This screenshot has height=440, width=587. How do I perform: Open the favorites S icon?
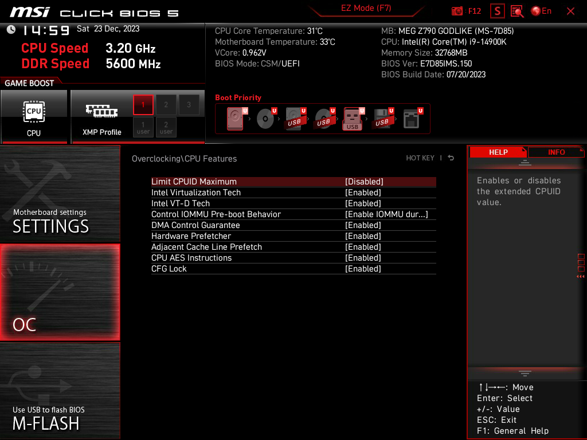(497, 11)
